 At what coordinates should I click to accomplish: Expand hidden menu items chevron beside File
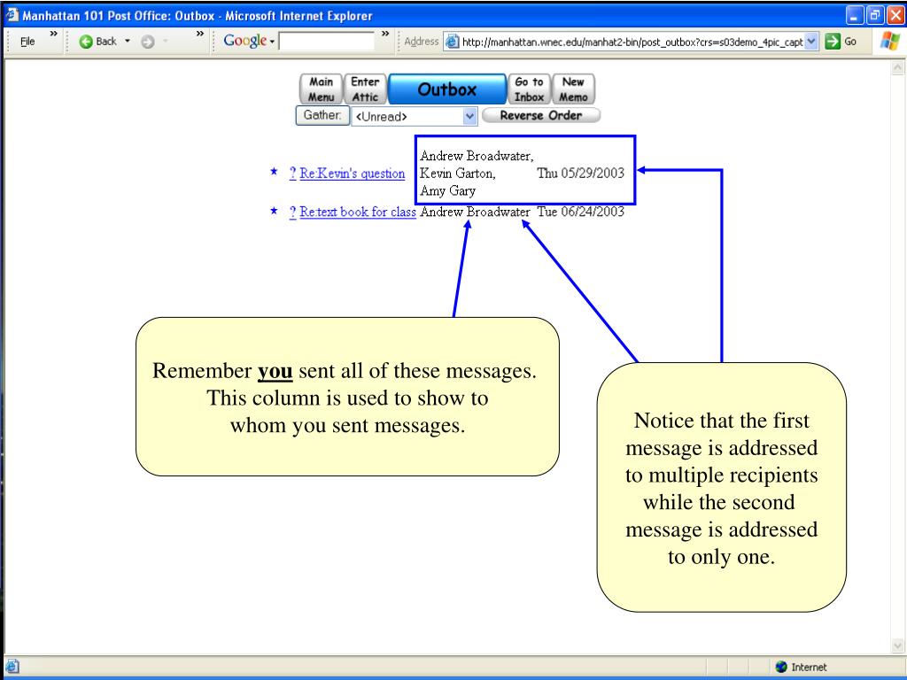coord(53,35)
